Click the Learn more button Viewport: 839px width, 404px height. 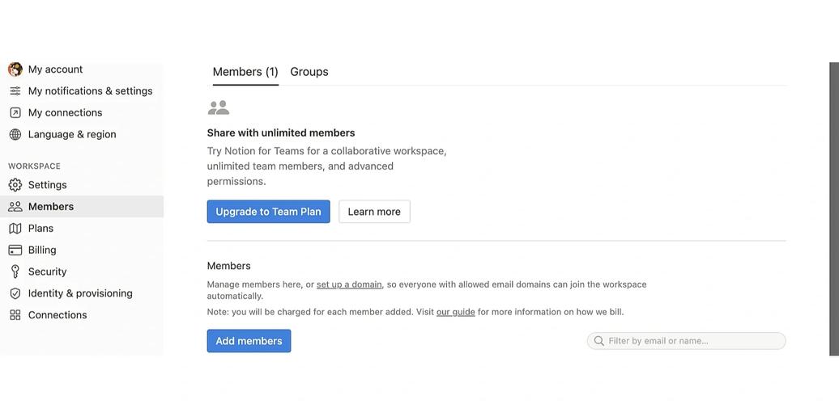pos(374,212)
